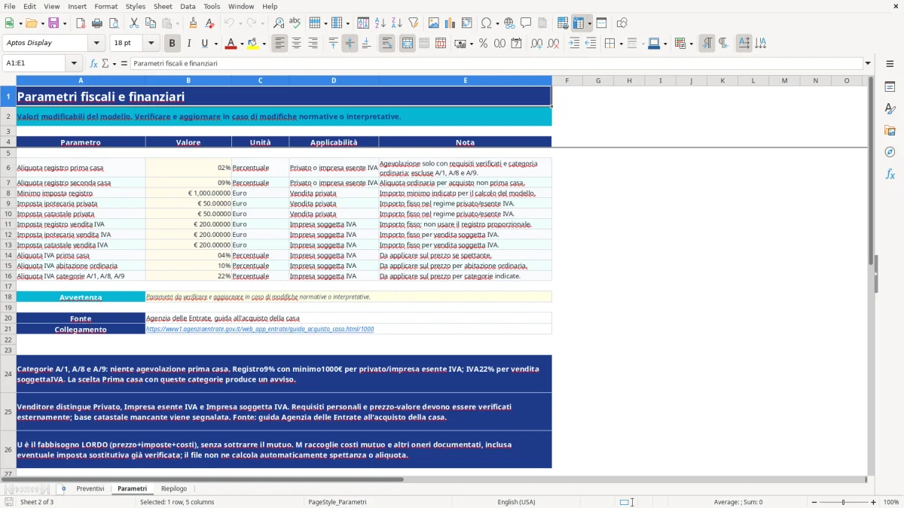The width and height of the screenshot is (904, 508).
Task: Click Sort Ascending icon
Action: [380, 23]
